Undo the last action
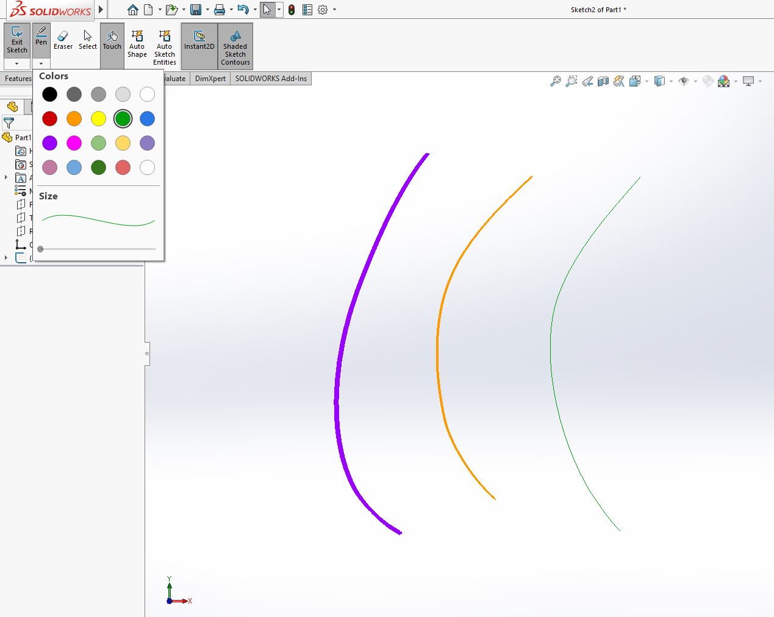Viewport: 774px width, 617px height. [x=243, y=10]
